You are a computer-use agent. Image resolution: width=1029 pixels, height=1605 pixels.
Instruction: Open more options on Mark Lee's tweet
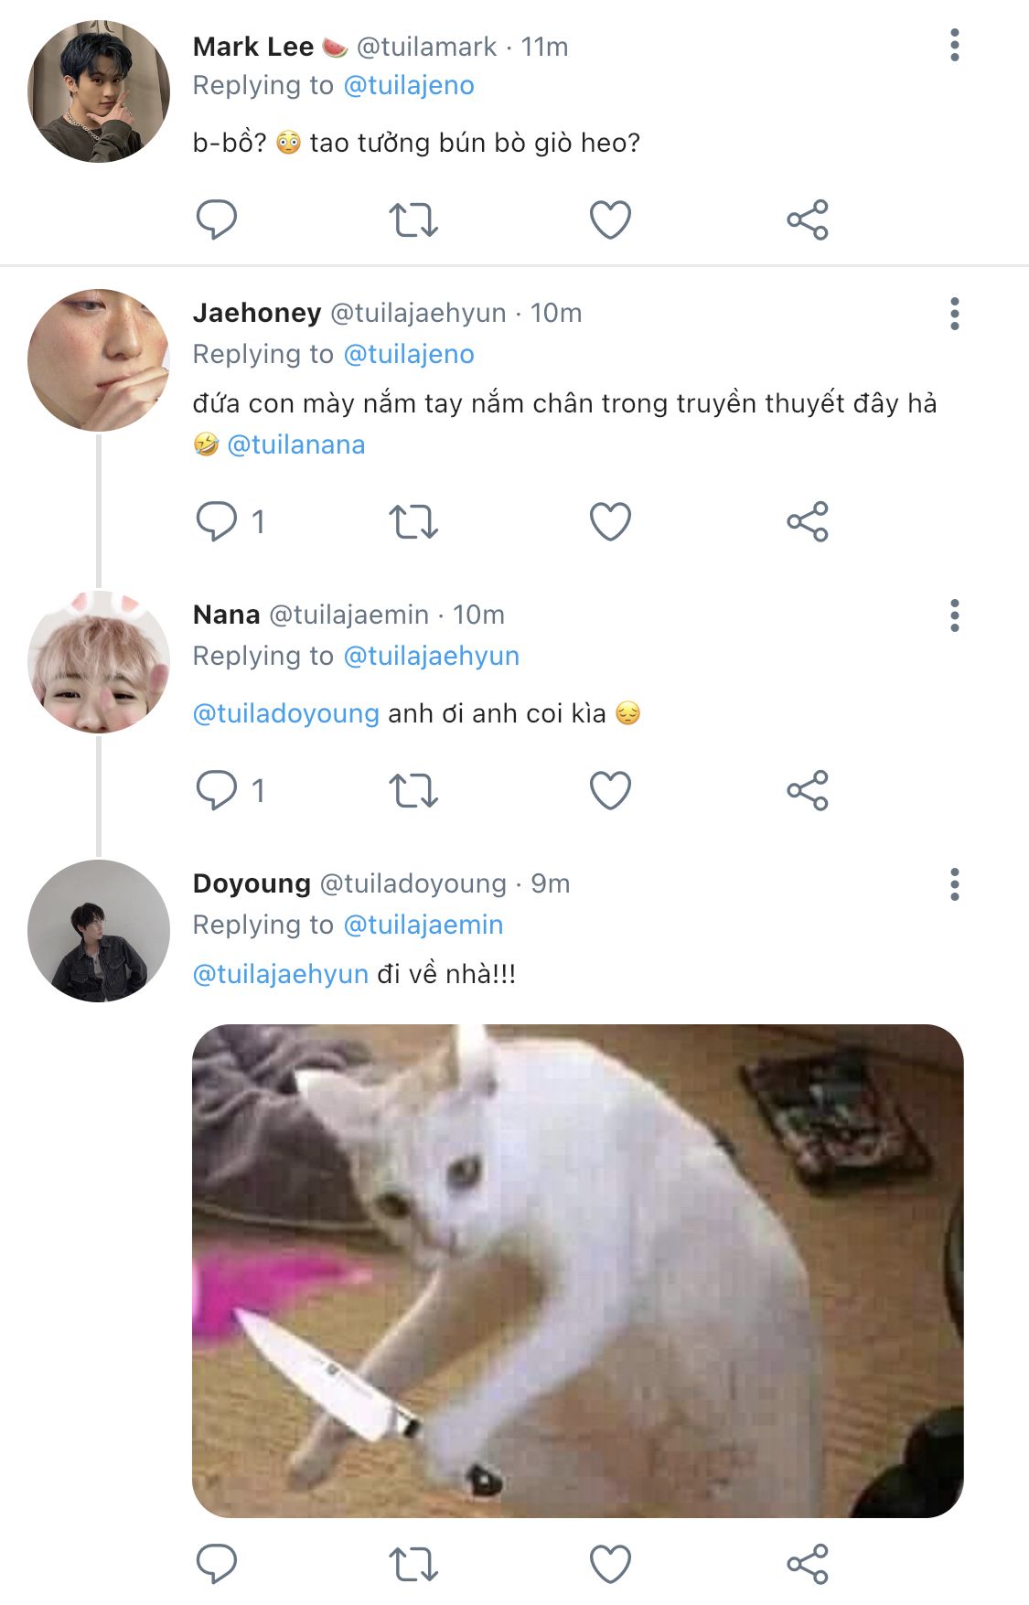click(x=955, y=45)
